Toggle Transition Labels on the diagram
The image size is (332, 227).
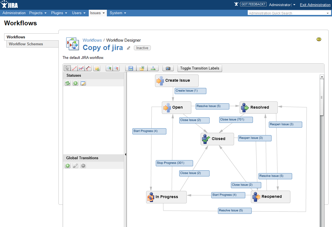[200, 68]
